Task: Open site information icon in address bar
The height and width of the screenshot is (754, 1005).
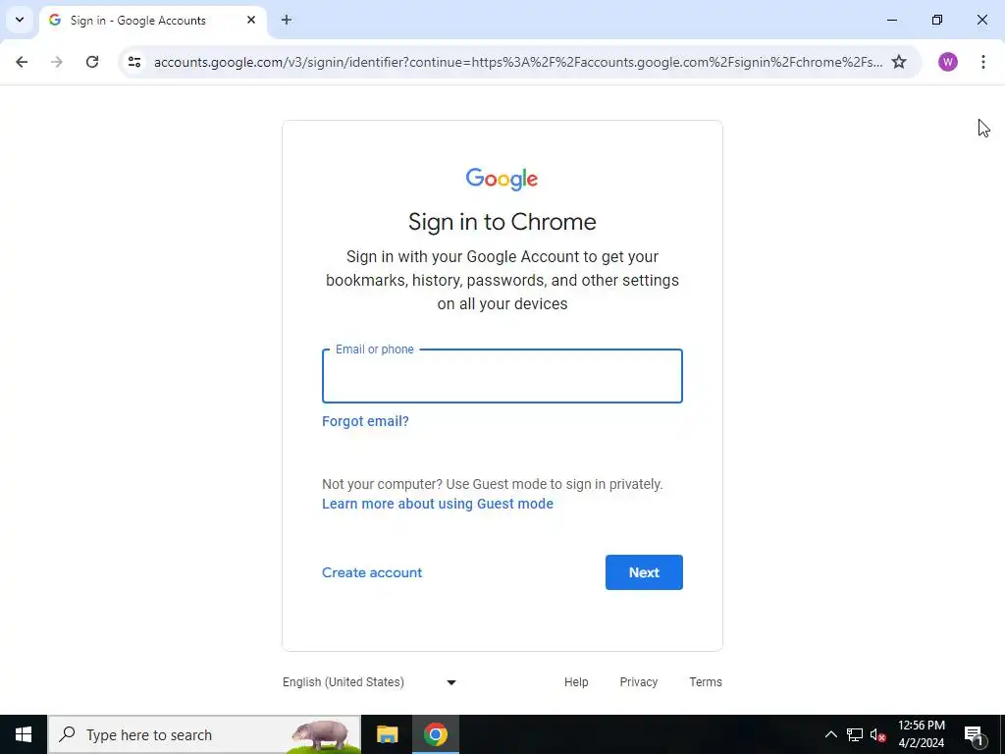Action: coord(134,62)
